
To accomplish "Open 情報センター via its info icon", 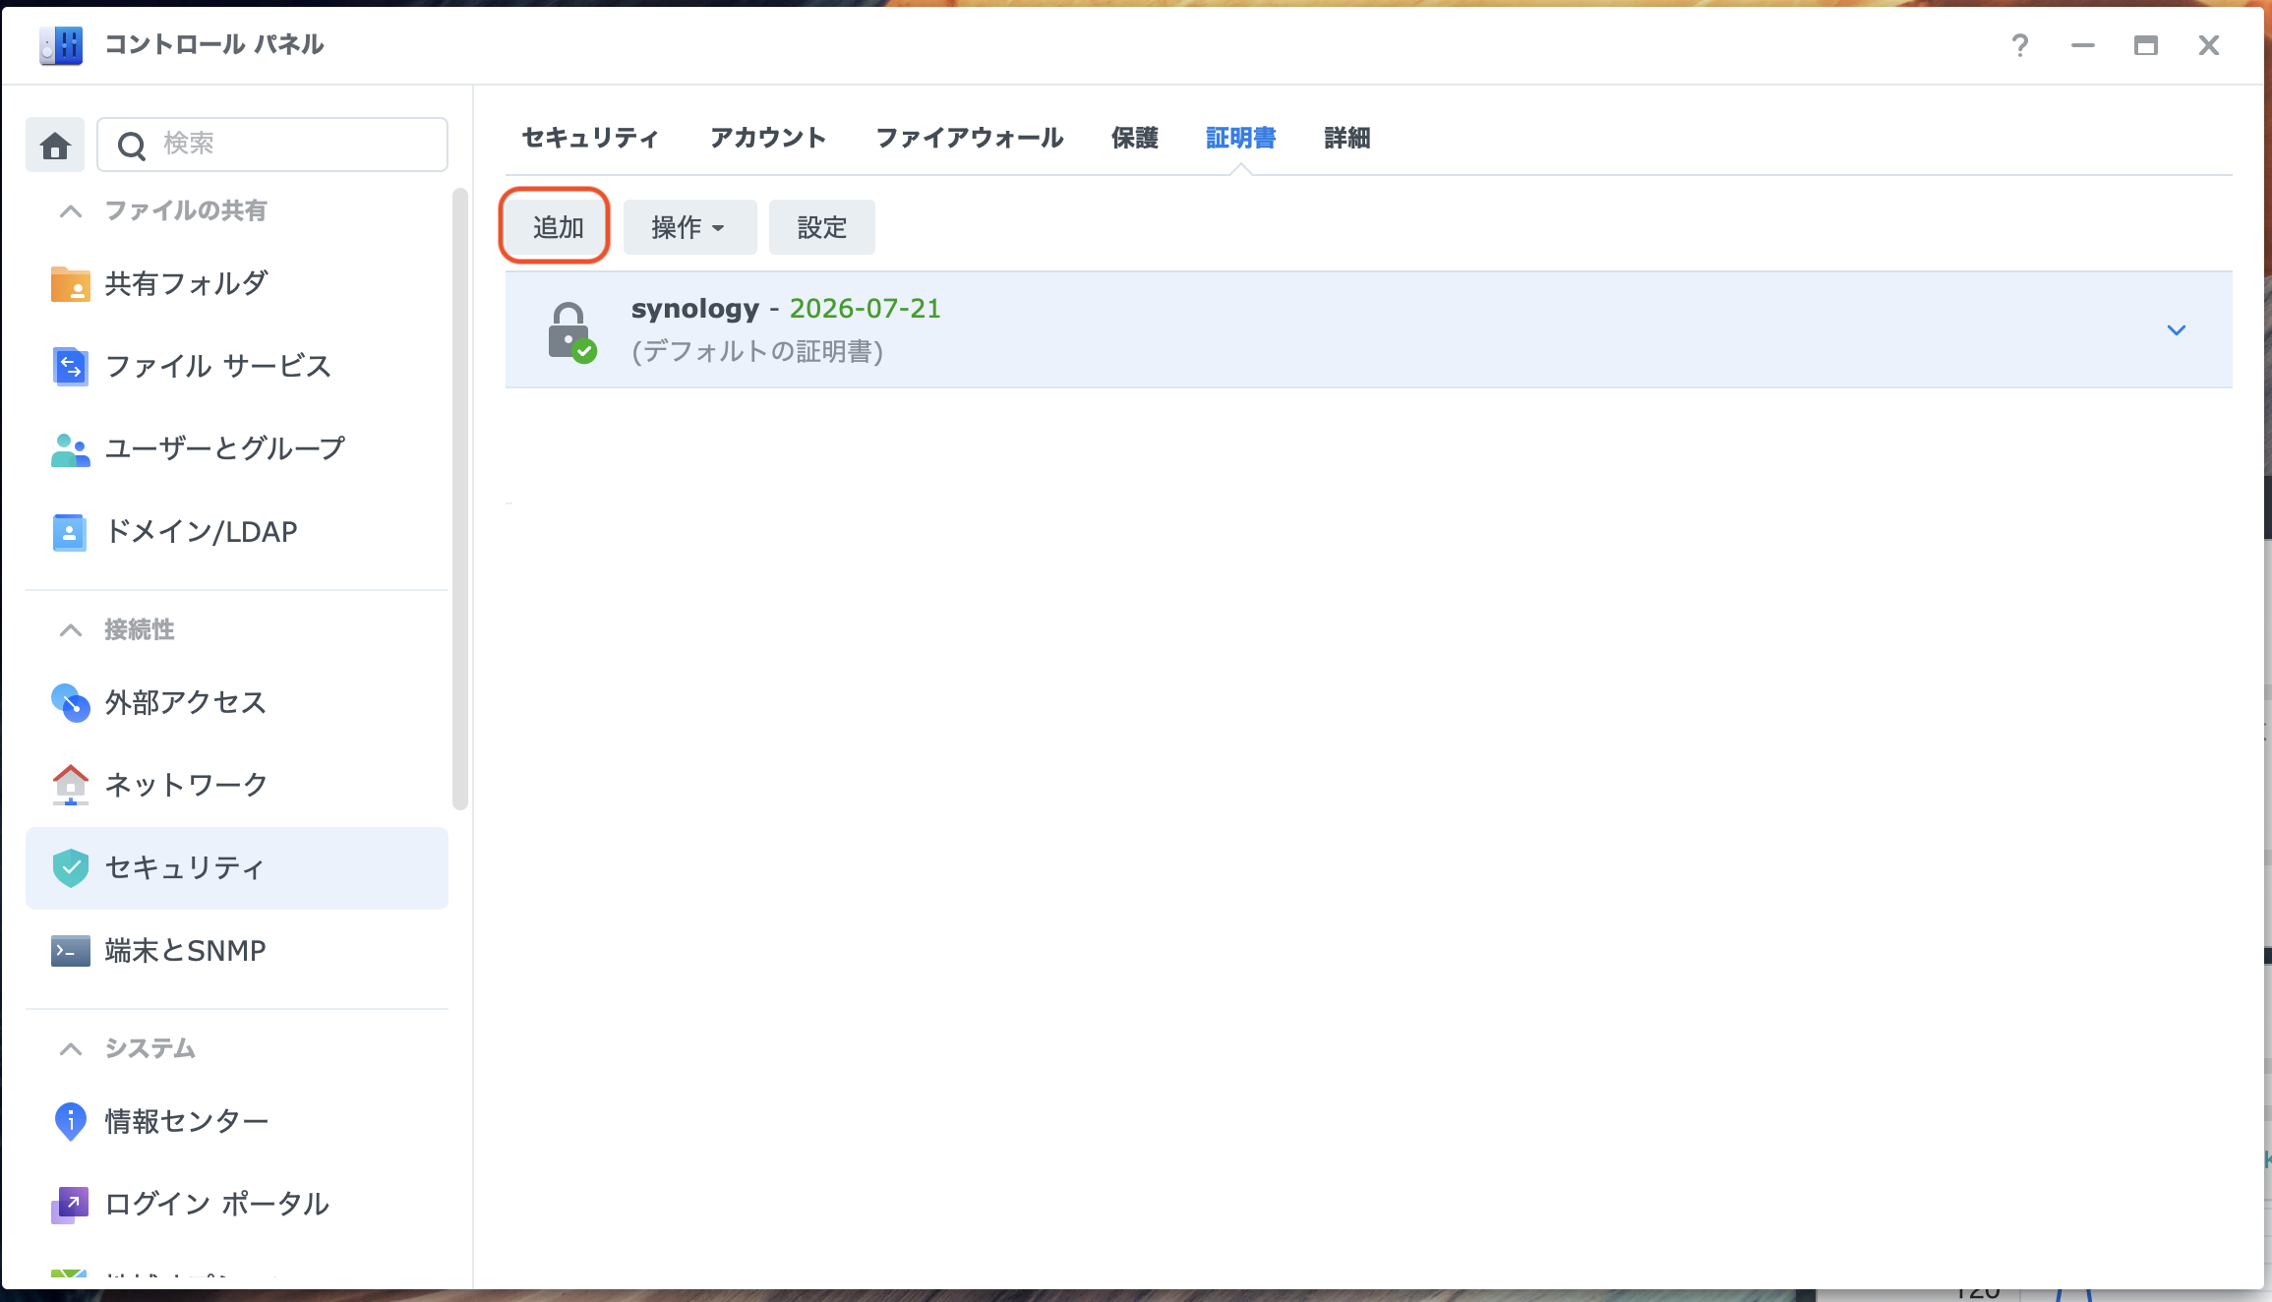I will point(69,1121).
